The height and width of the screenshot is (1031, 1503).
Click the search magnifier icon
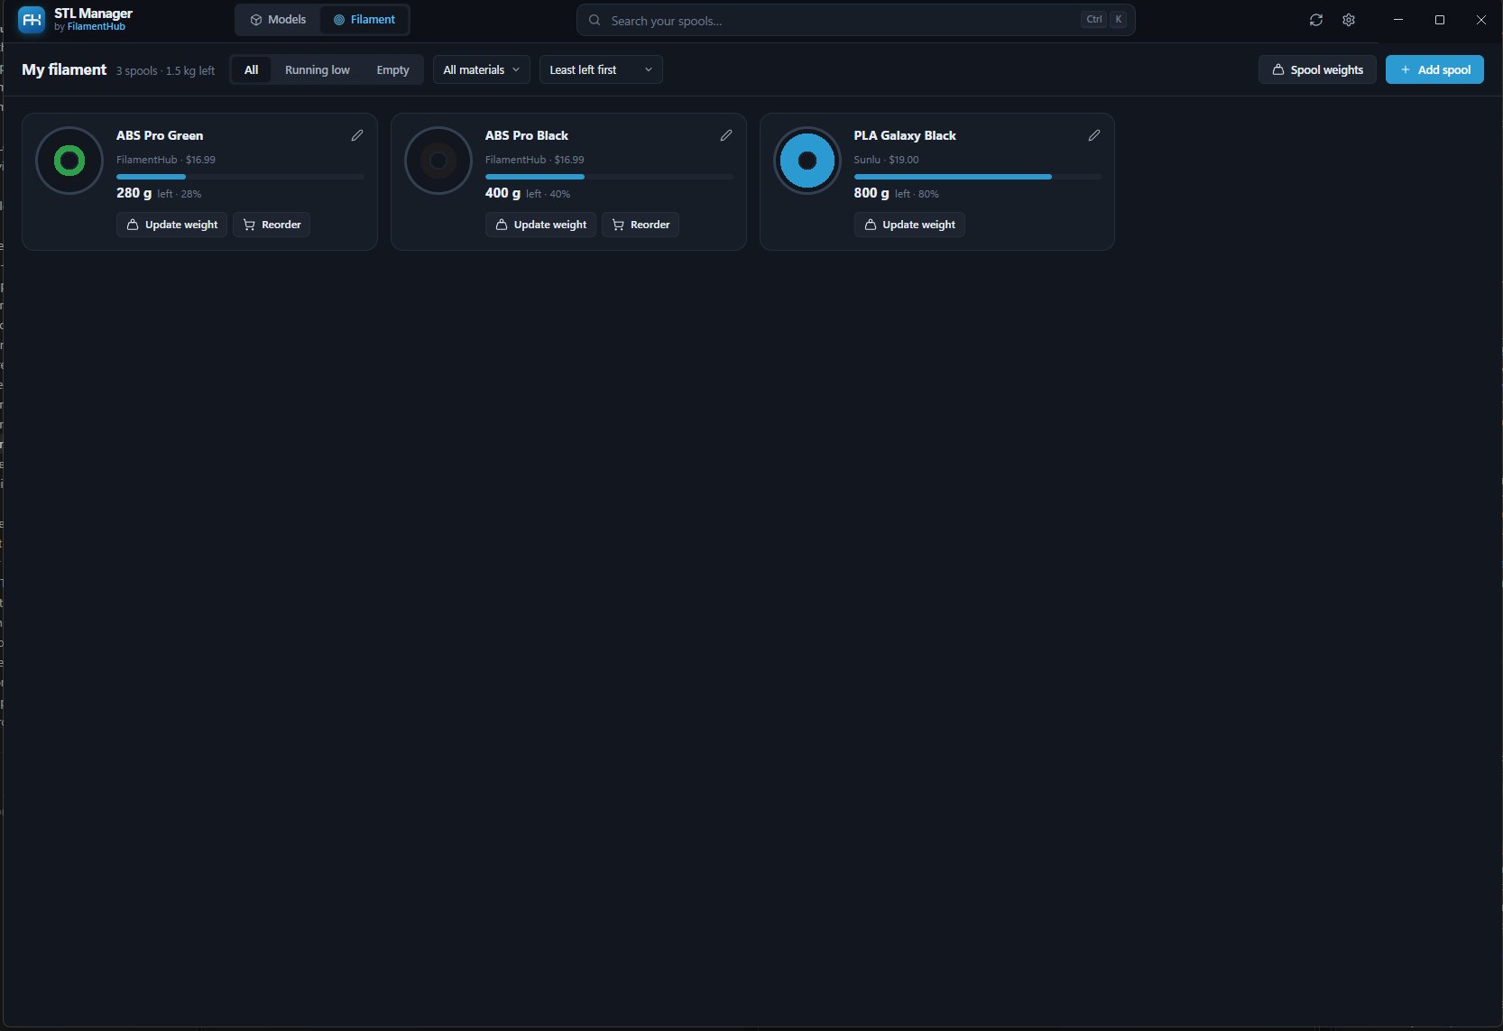coord(595,20)
